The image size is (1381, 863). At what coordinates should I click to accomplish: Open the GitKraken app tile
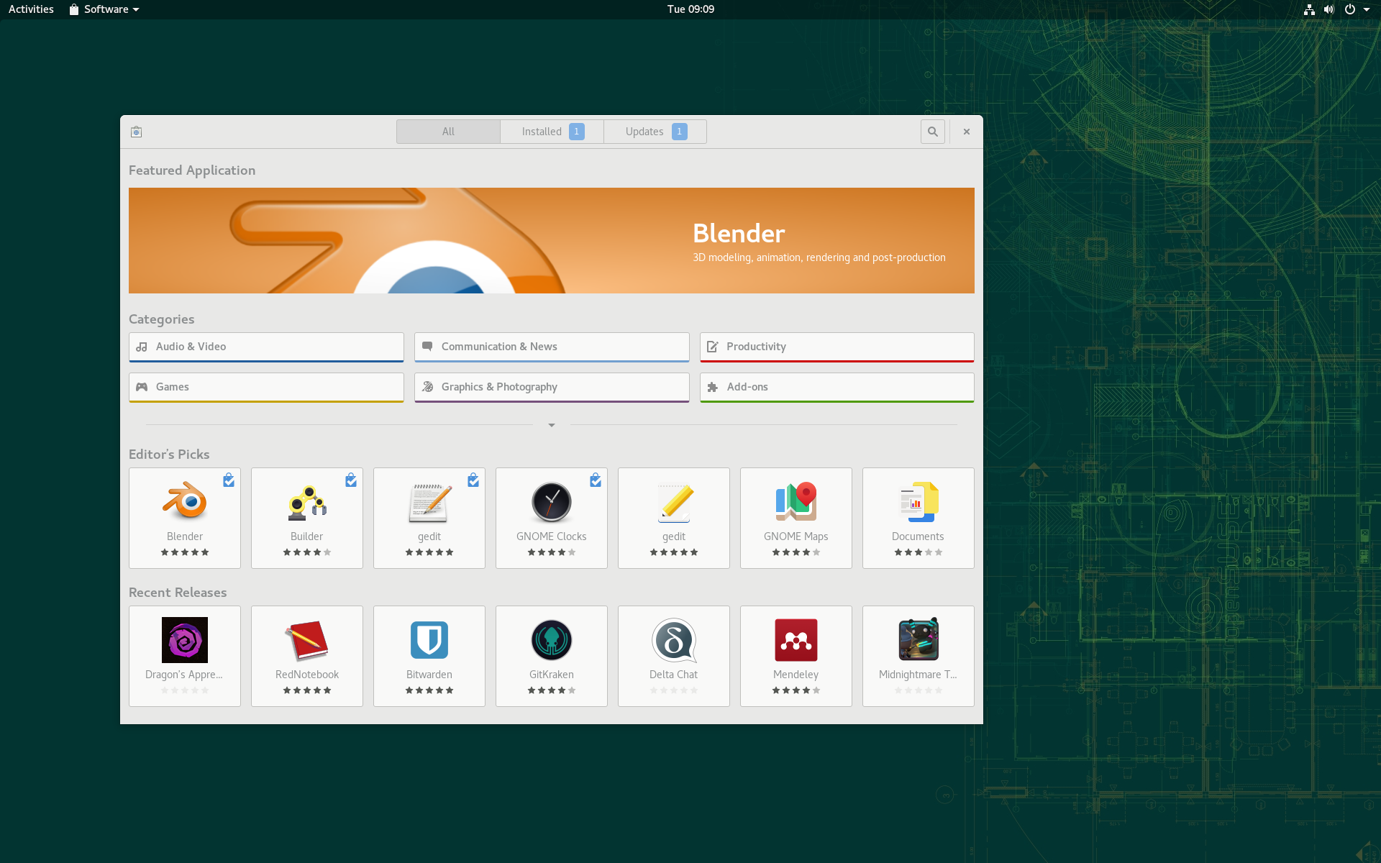(x=552, y=656)
